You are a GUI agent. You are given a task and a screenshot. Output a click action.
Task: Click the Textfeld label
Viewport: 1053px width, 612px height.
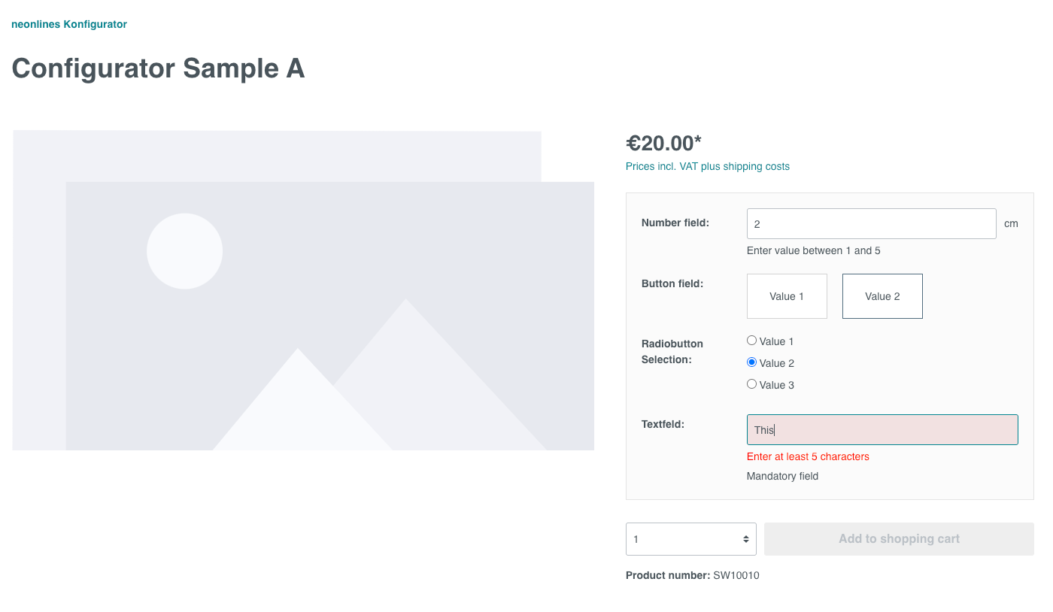(x=663, y=424)
